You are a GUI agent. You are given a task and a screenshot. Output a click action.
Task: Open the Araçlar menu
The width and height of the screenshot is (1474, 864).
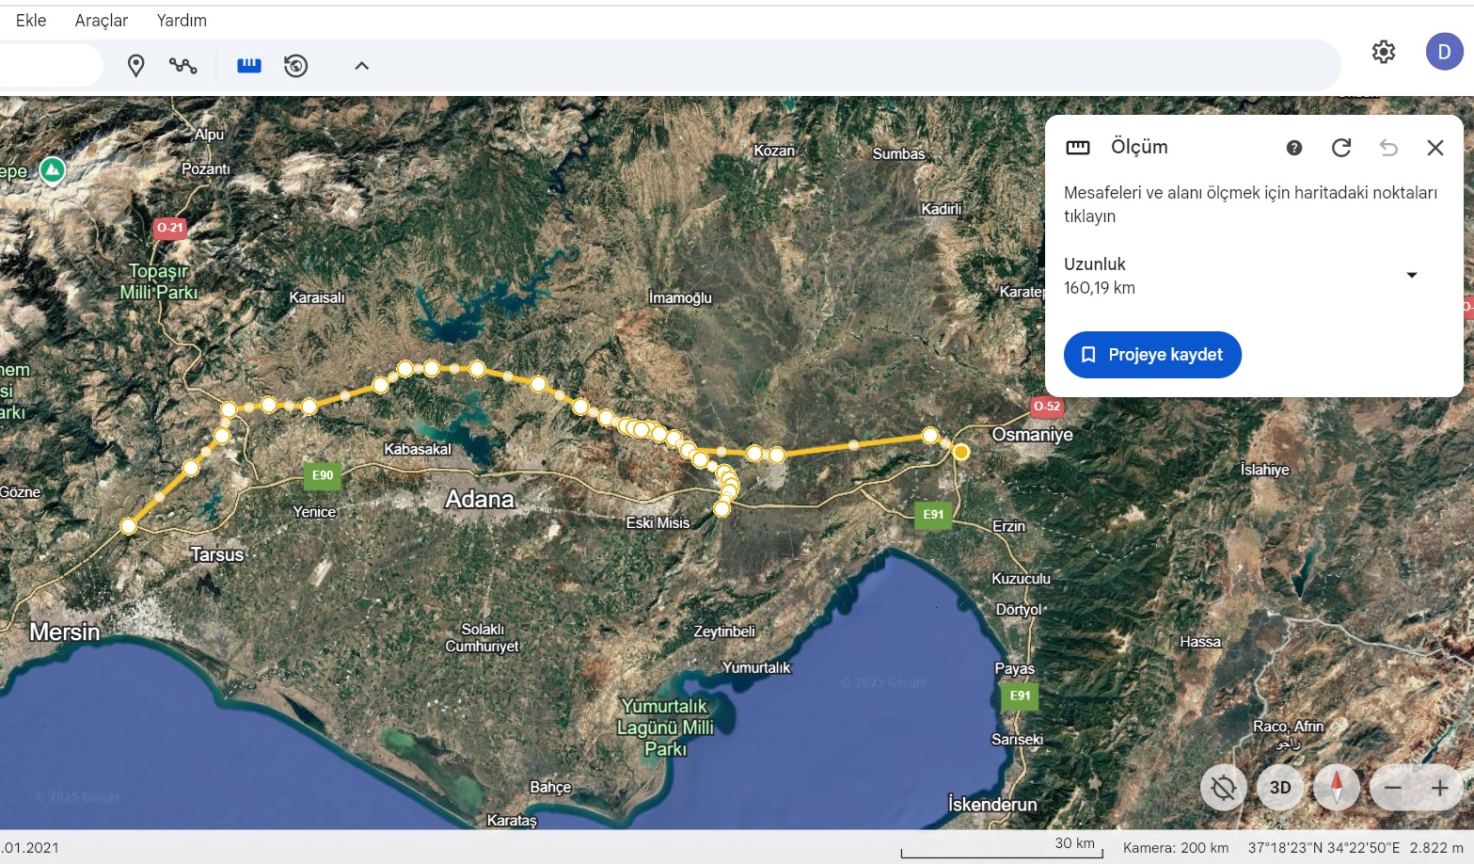click(x=102, y=21)
